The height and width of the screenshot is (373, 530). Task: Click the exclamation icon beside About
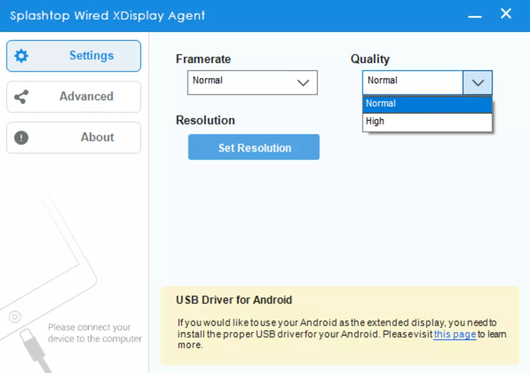pyautogui.click(x=21, y=138)
